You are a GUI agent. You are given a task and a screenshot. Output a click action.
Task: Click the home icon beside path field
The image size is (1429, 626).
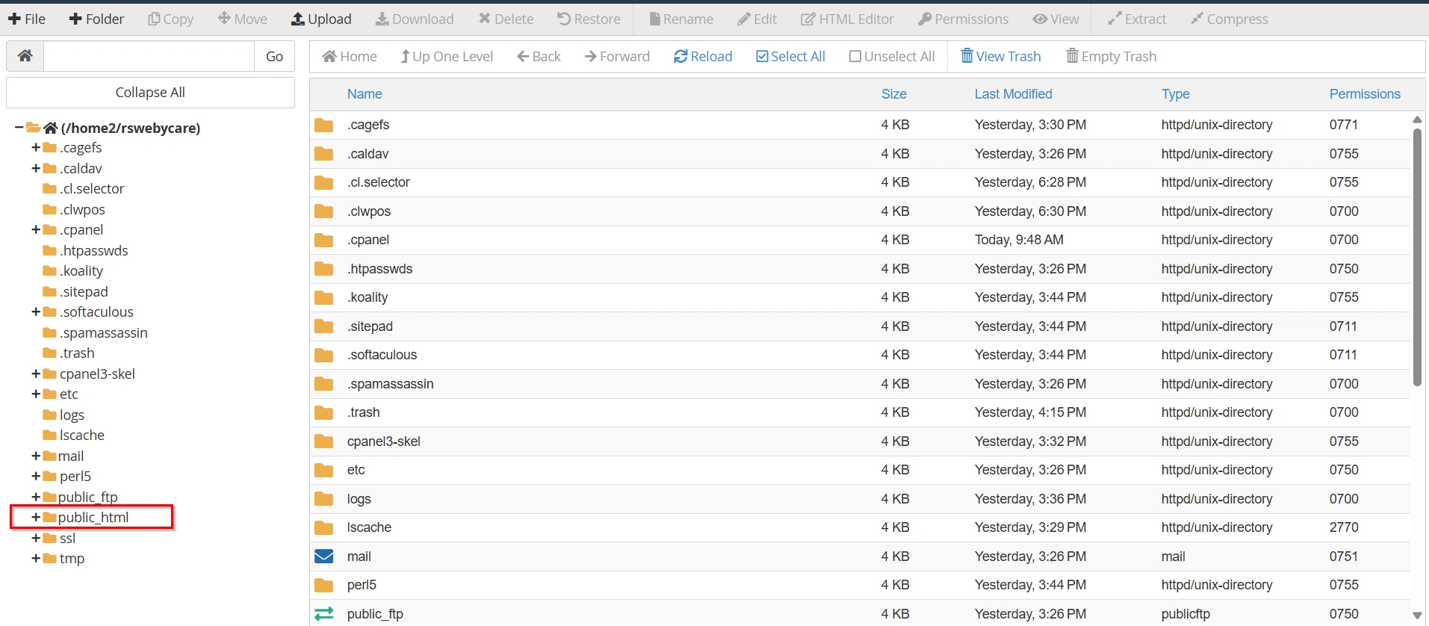(x=25, y=56)
